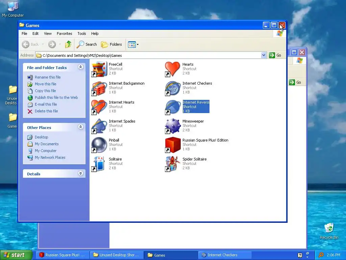Open the Favorites menu
346x260 pixels.
pyautogui.click(x=65, y=34)
